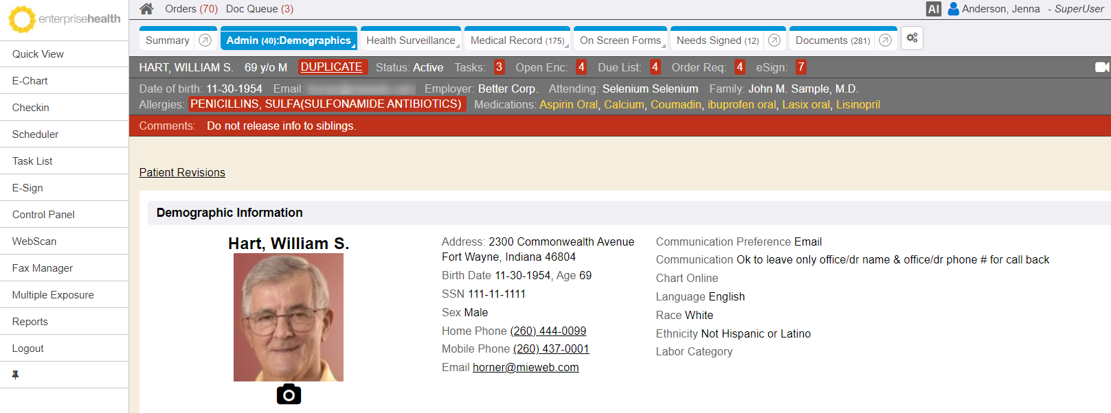1111x413 pixels.
Task: Toggle the sidebar pin icon
Action: 15,375
